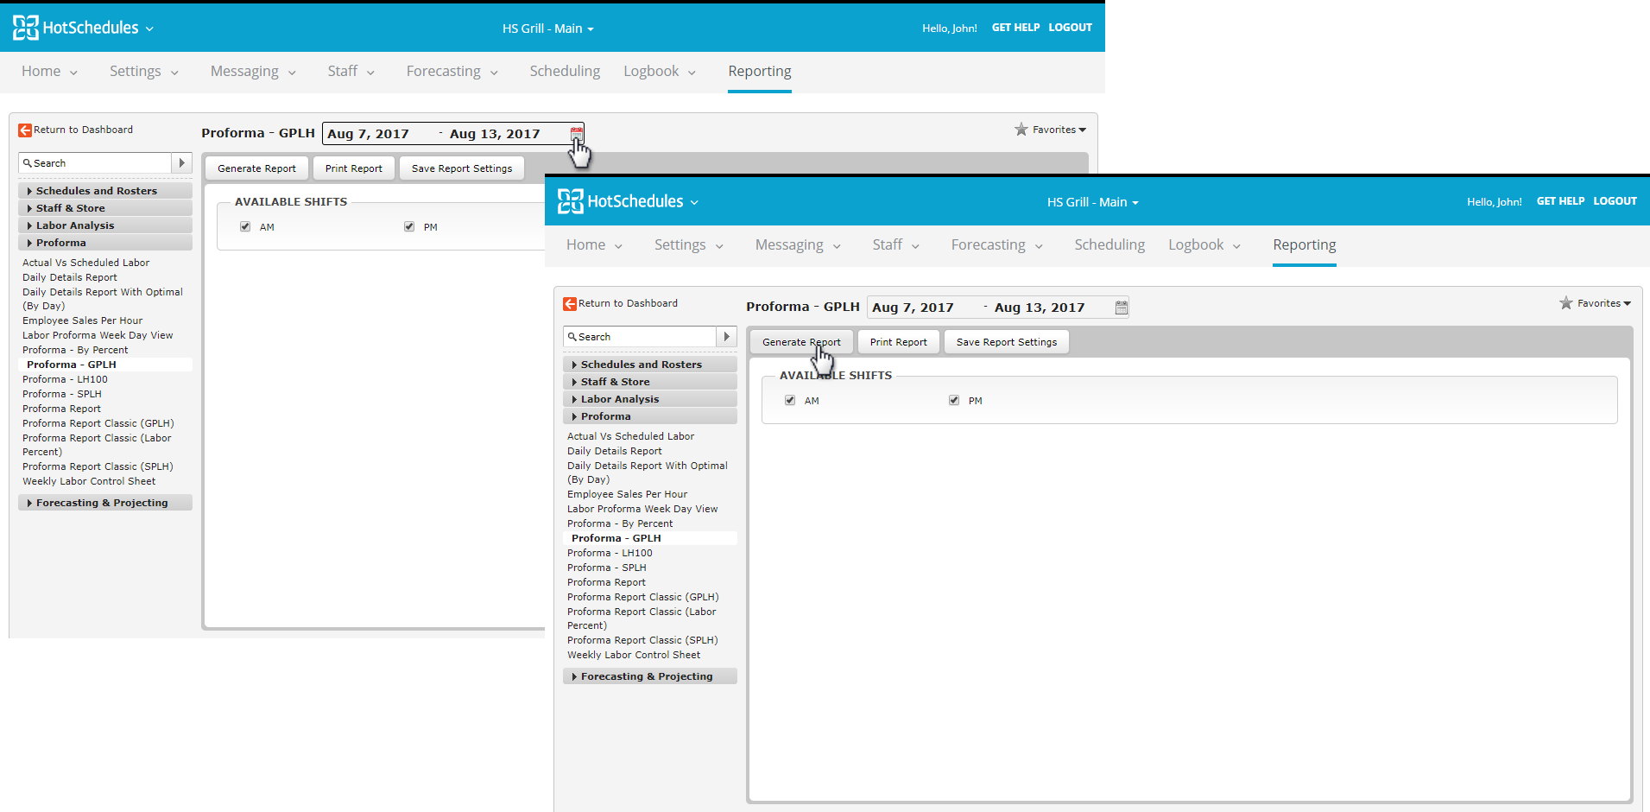Click Return to Dashboard arrow icon in front window

pyautogui.click(x=570, y=303)
